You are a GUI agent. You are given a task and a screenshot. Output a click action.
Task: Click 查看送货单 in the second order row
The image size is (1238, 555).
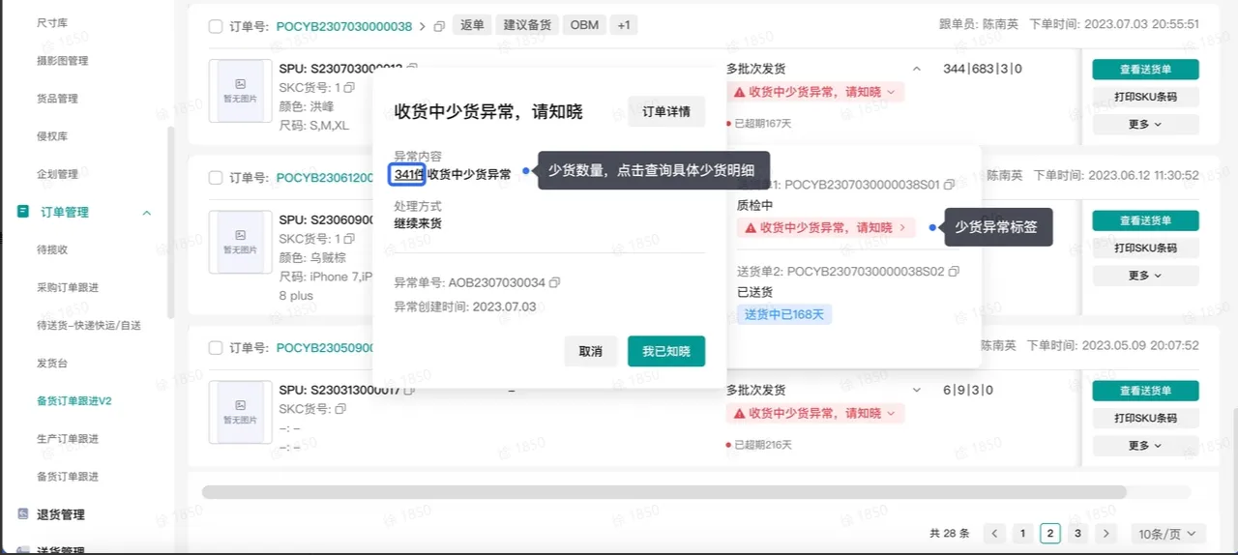coord(1145,220)
